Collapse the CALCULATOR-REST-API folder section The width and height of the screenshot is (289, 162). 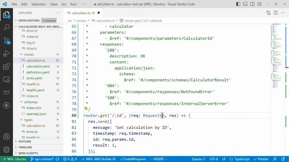pos(38,27)
